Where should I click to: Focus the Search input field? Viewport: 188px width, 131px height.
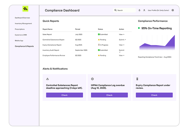(x=124, y=10)
